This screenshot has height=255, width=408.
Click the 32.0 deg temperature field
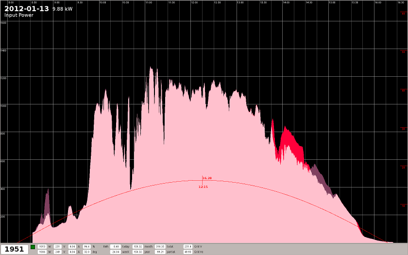coord(87,252)
